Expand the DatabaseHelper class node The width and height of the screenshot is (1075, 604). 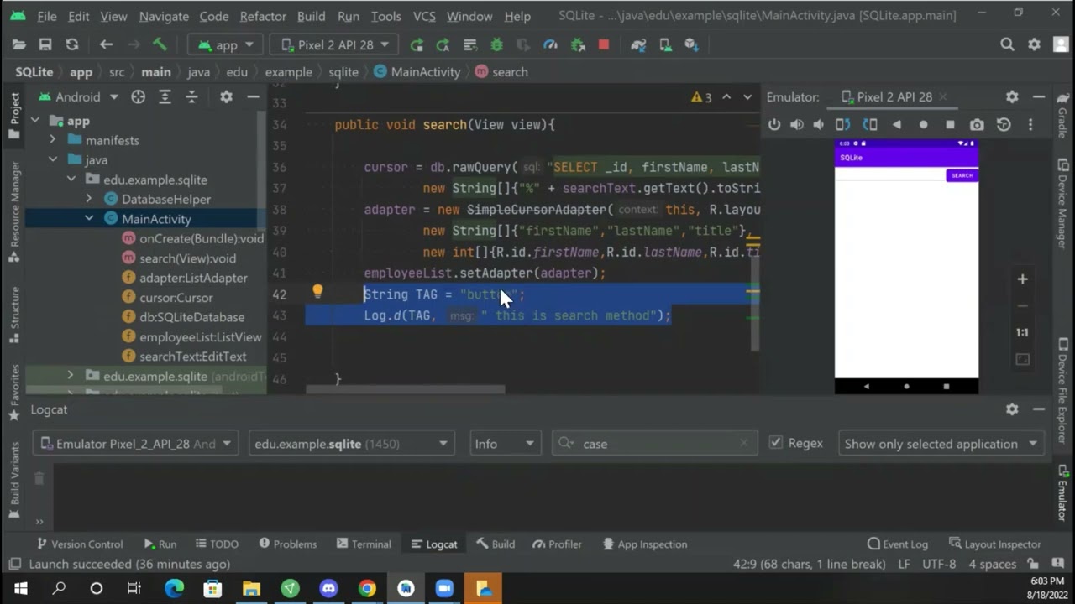pyautogui.click(x=89, y=199)
